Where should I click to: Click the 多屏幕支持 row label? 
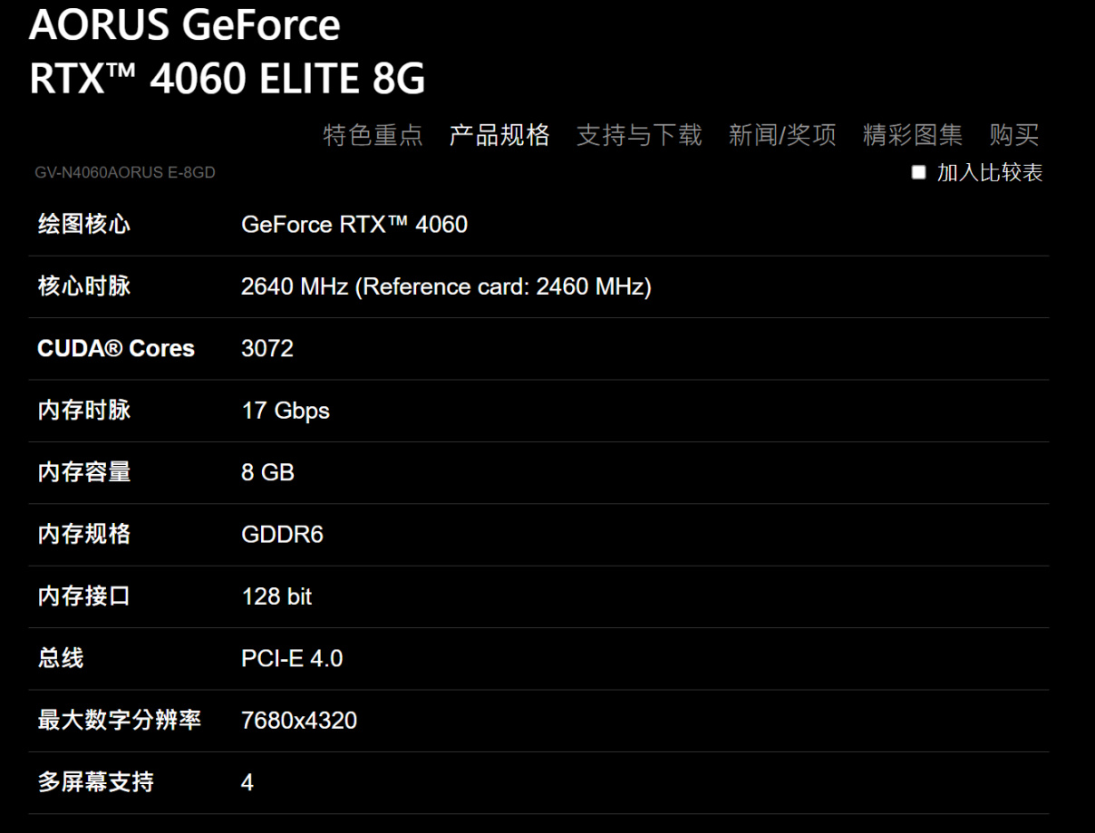pos(95,782)
